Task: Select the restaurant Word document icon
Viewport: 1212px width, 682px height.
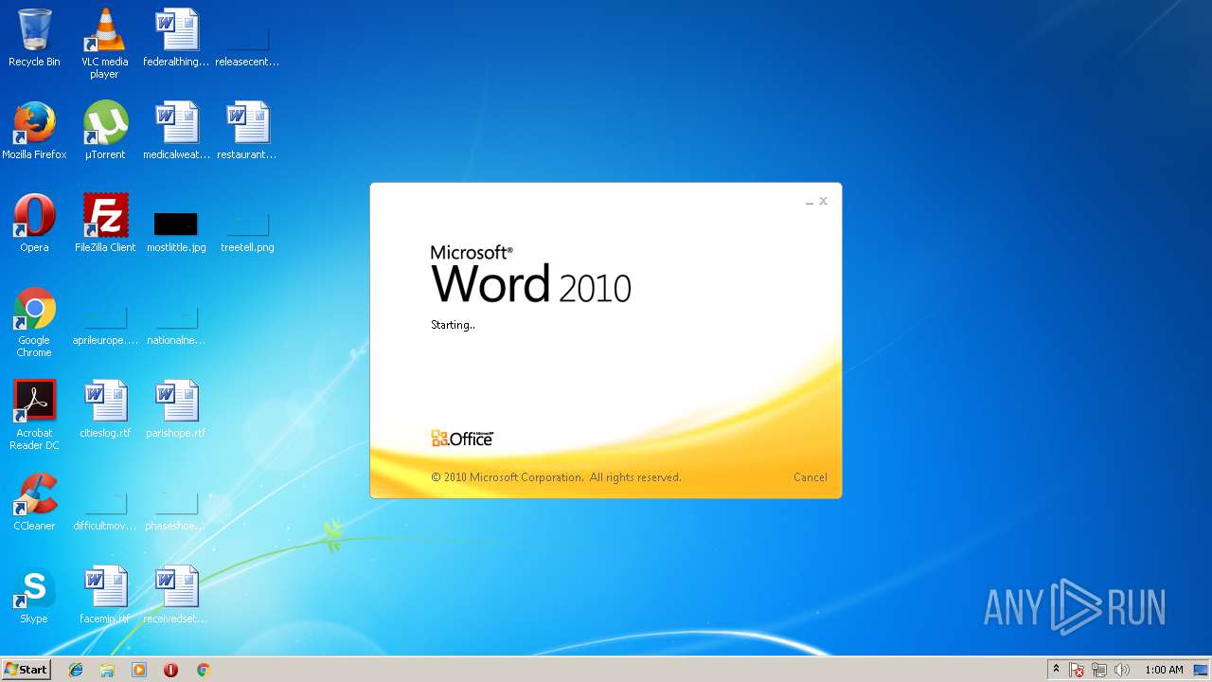Action: pyautogui.click(x=247, y=131)
